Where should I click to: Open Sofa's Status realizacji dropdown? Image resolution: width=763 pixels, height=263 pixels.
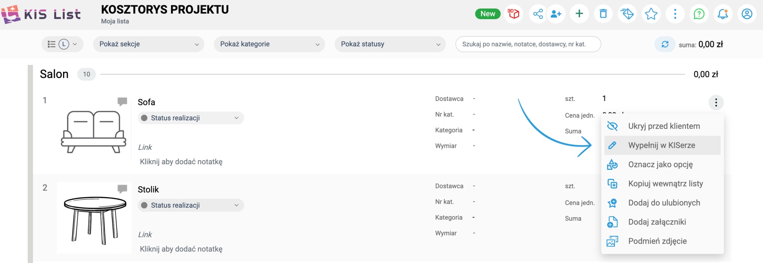pos(191,118)
